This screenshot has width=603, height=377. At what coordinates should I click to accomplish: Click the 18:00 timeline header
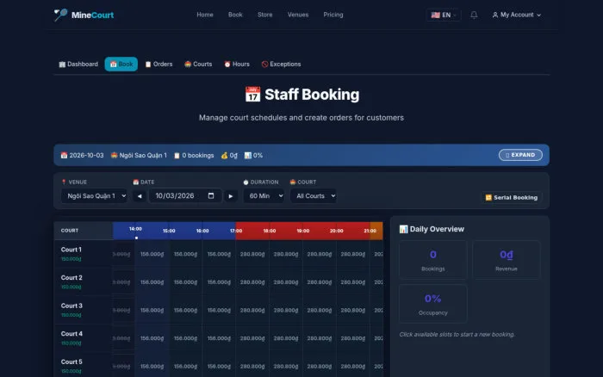coord(269,231)
